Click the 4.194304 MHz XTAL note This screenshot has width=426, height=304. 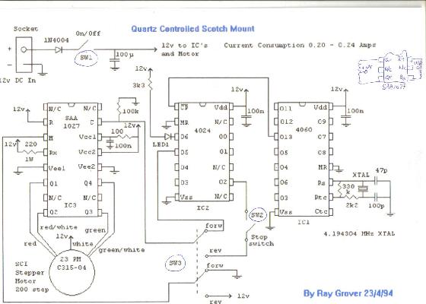tap(359, 233)
